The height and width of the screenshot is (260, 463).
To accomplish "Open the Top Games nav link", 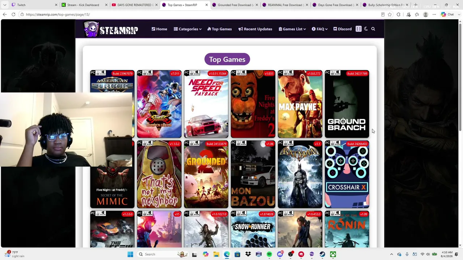I will coord(219,29).
